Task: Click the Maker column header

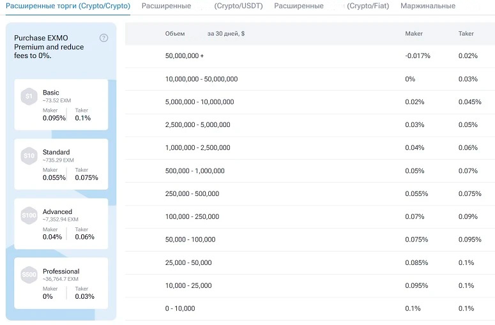Action: (414, 34)
